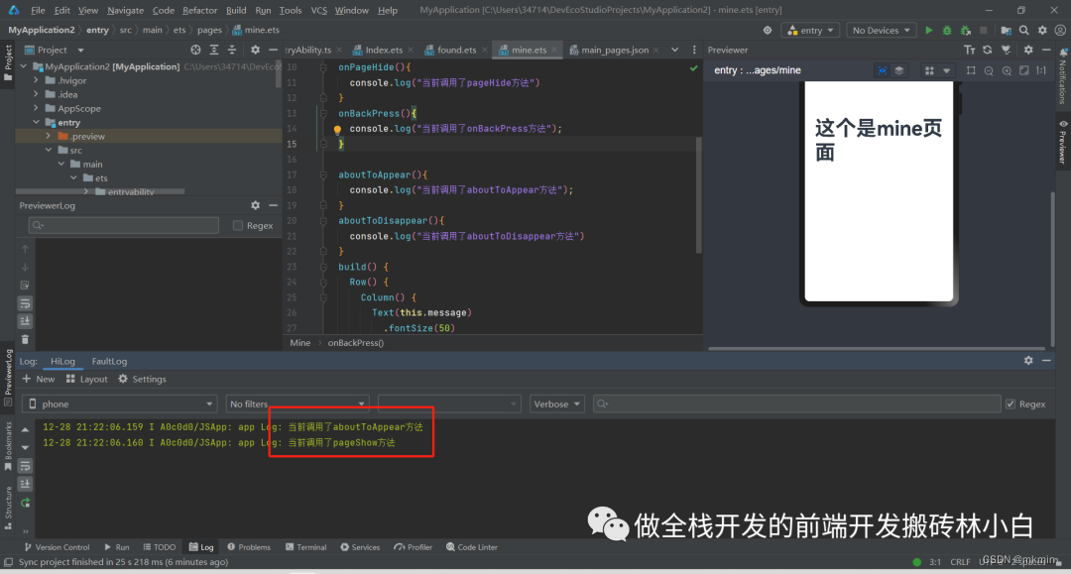This screenshot has width=1071, height=574.
Task: Click New button in Log panel
Action: pos(39,379)
